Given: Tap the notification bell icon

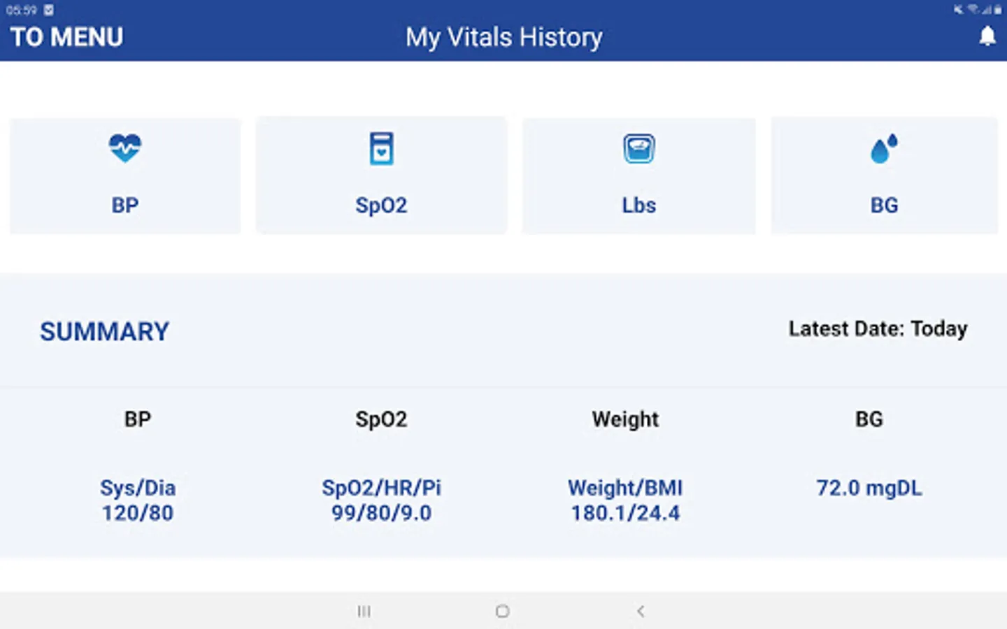Looking at the screenshot, I should 987,36.
